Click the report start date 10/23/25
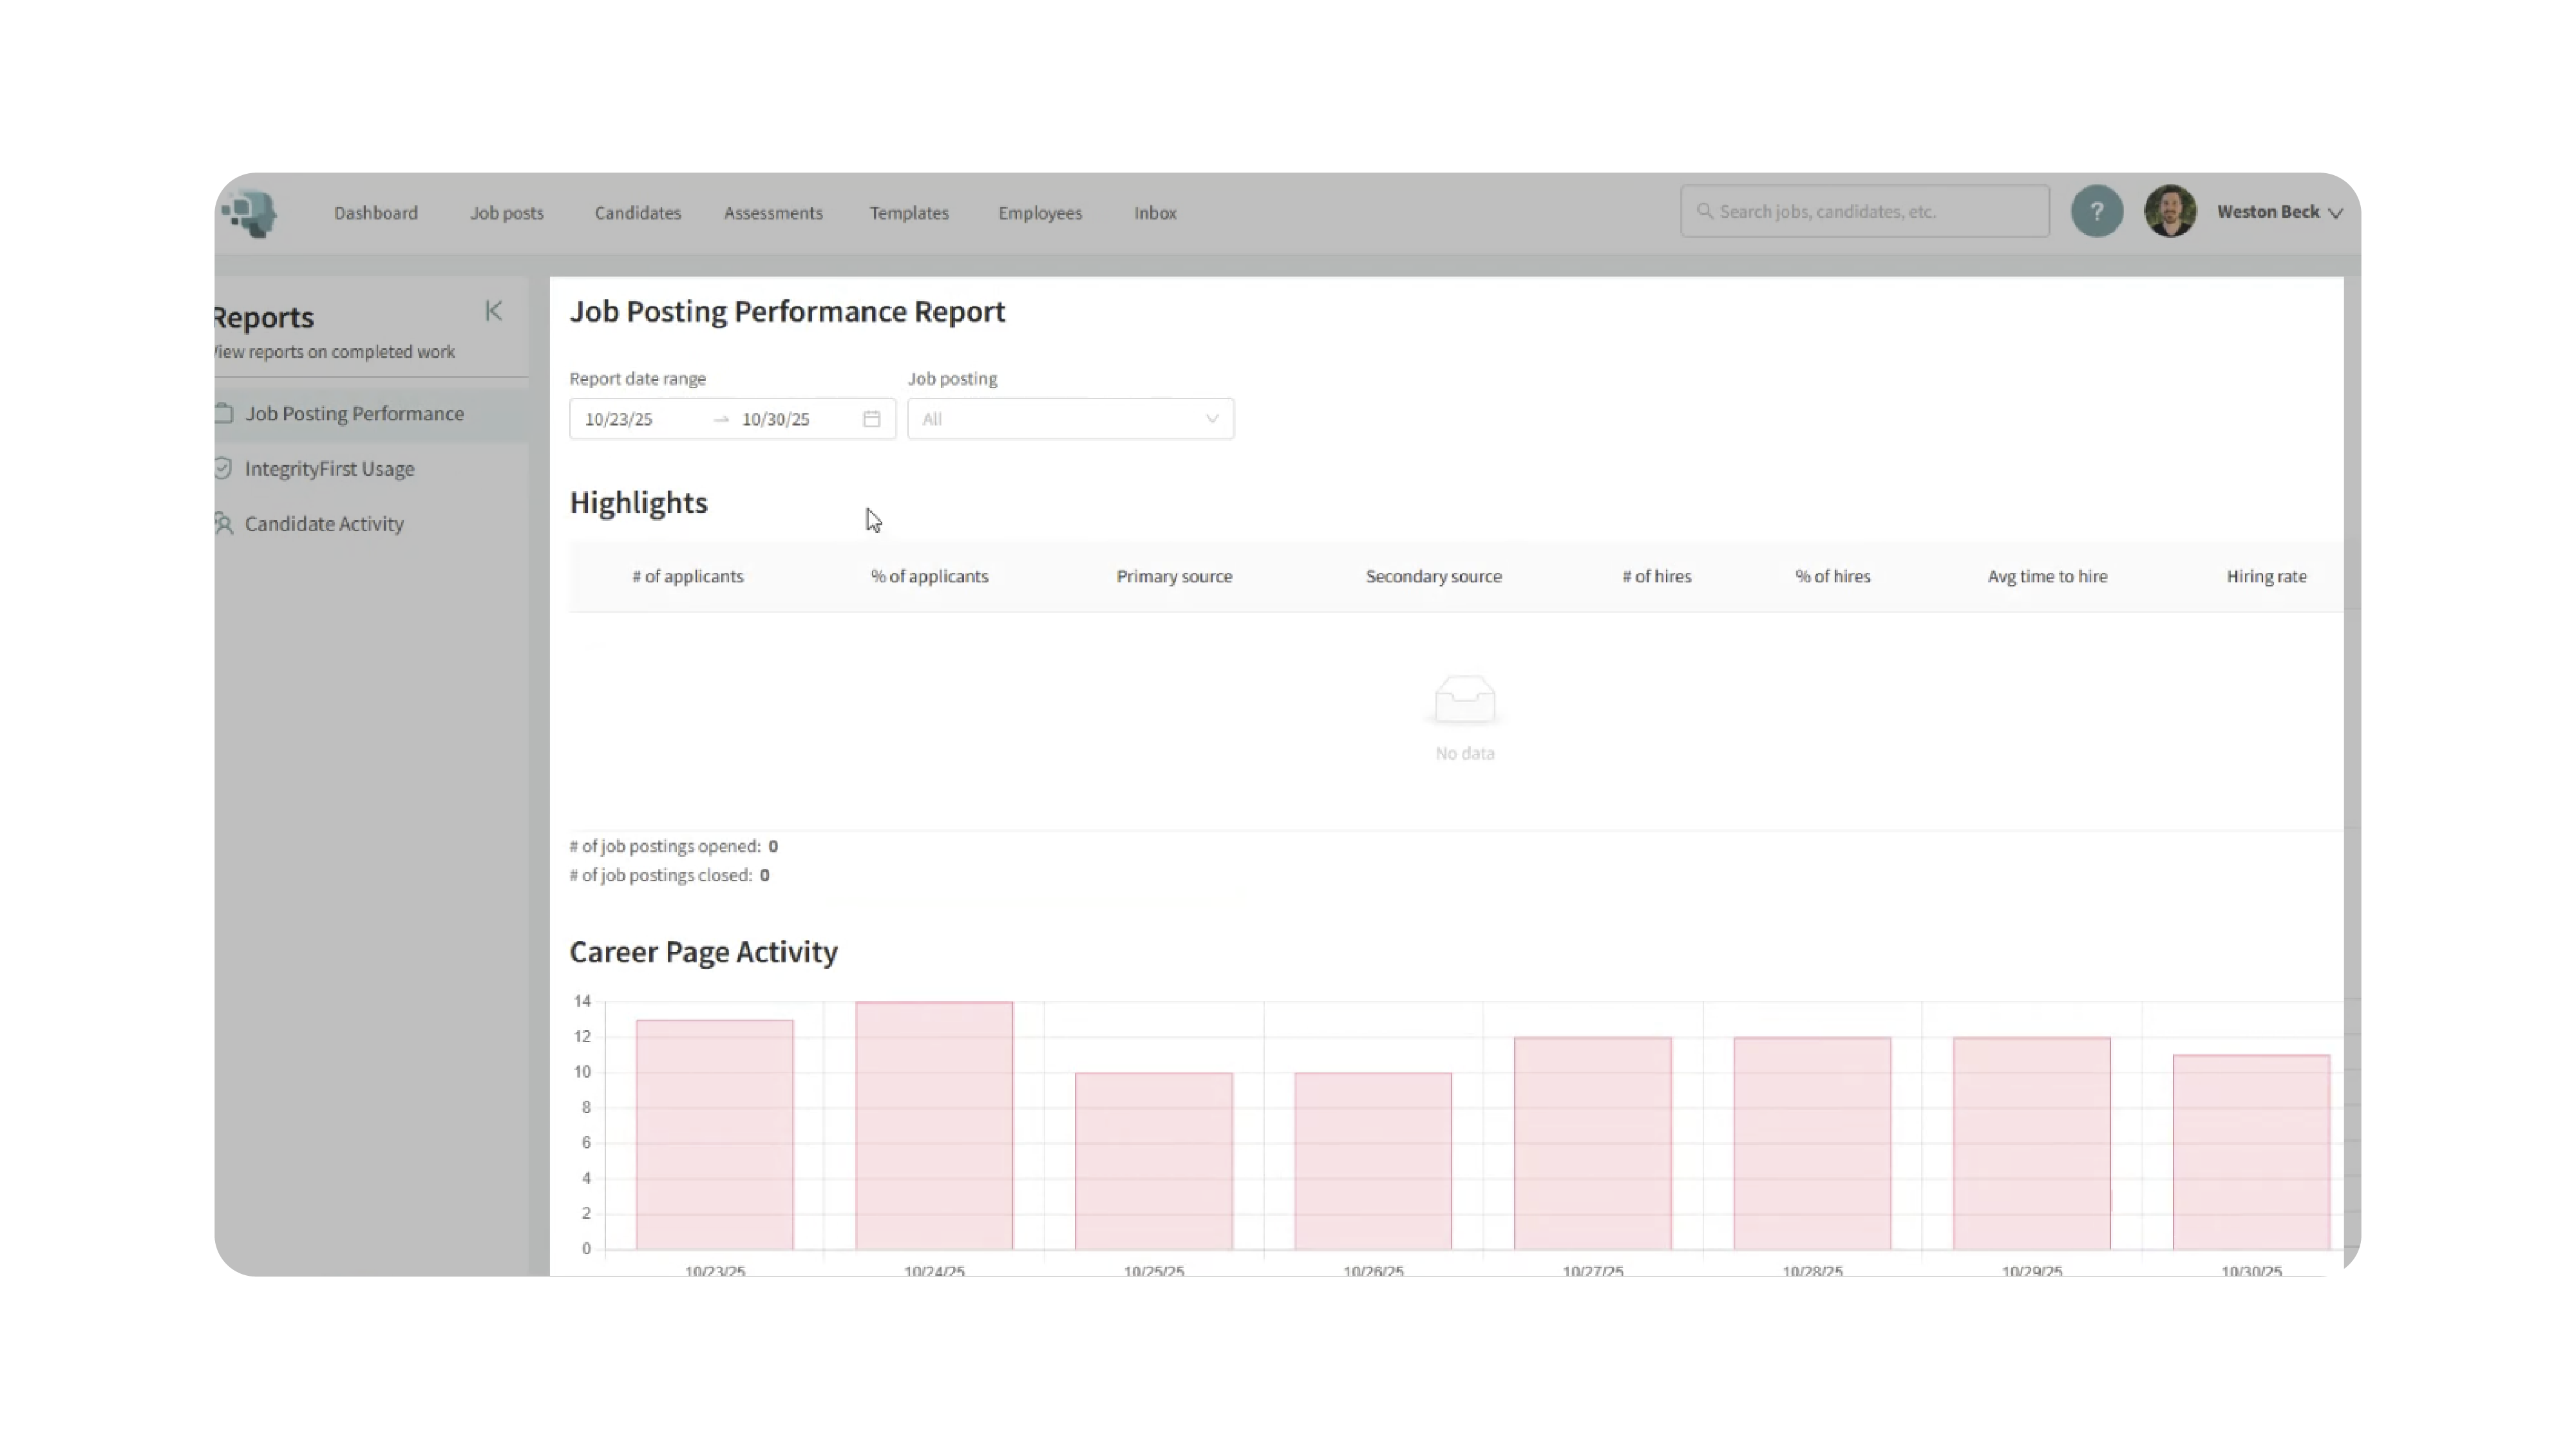 click(619, 420)
